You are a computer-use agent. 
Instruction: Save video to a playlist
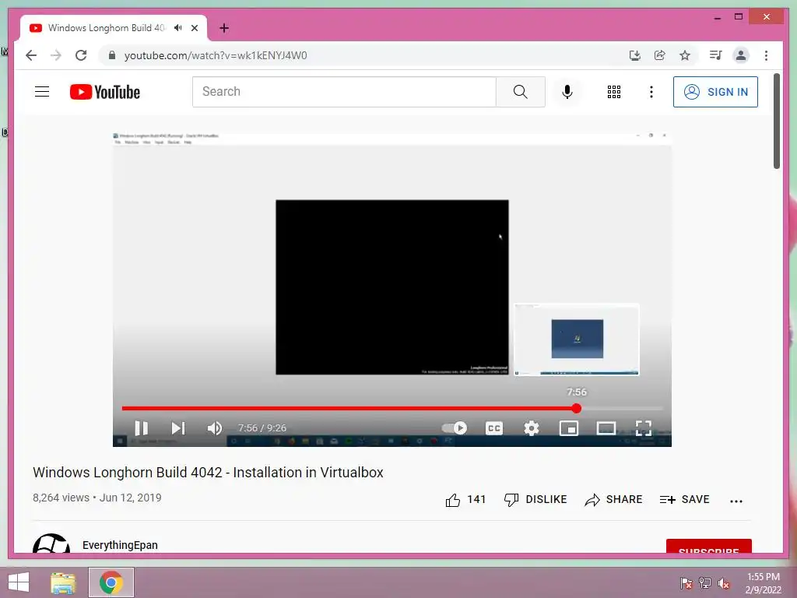[684, 500]
